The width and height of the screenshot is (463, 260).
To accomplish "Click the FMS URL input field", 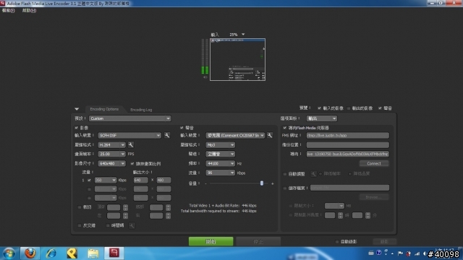I will click(347, 135).
